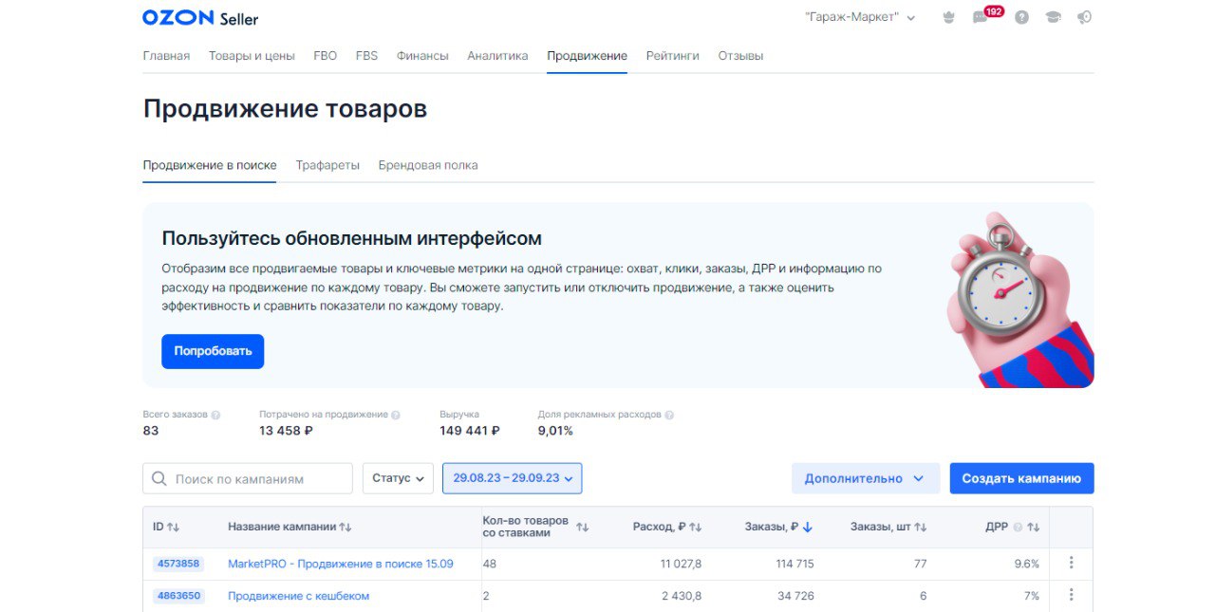Switch to Трафареты tab
The image size is (1215, 612).
[x=327, y=165]
